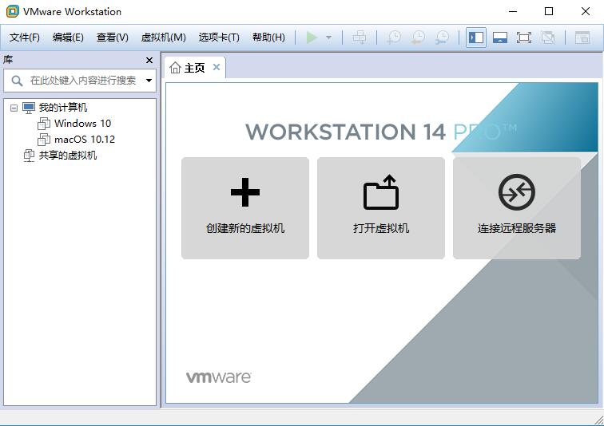Image resolution: width=604 pixels, height=426 pixels.
Task: Click the take snapshot clock icon
Action: pos(394,37)
